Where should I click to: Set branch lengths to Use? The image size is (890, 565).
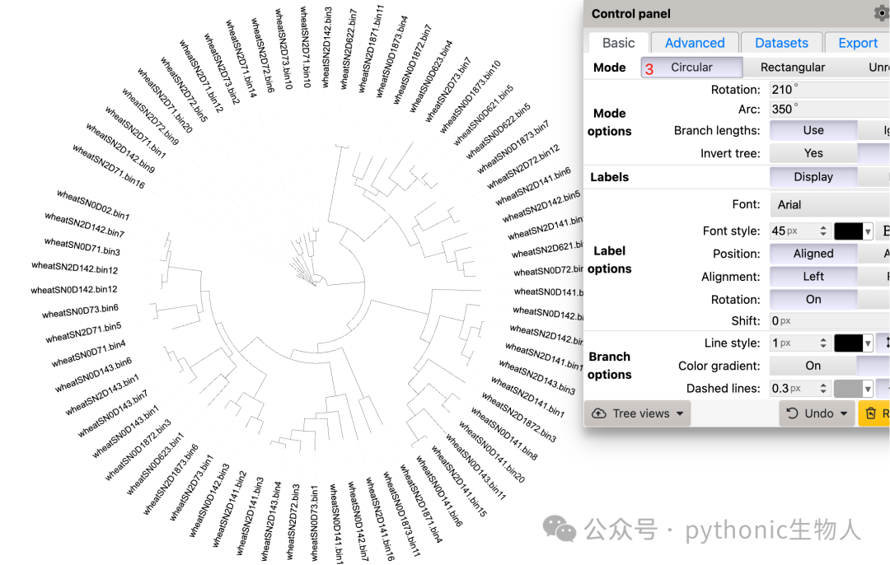click(x=813, y=130)
